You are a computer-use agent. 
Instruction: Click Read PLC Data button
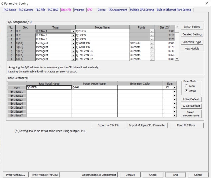186,125
